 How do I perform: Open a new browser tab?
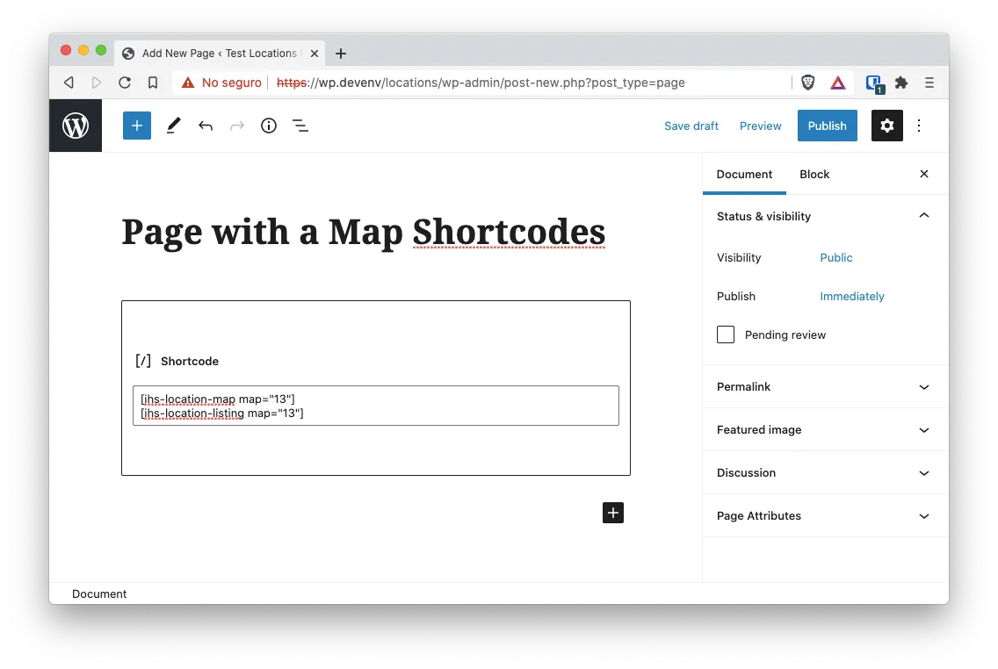pos(341,54)
